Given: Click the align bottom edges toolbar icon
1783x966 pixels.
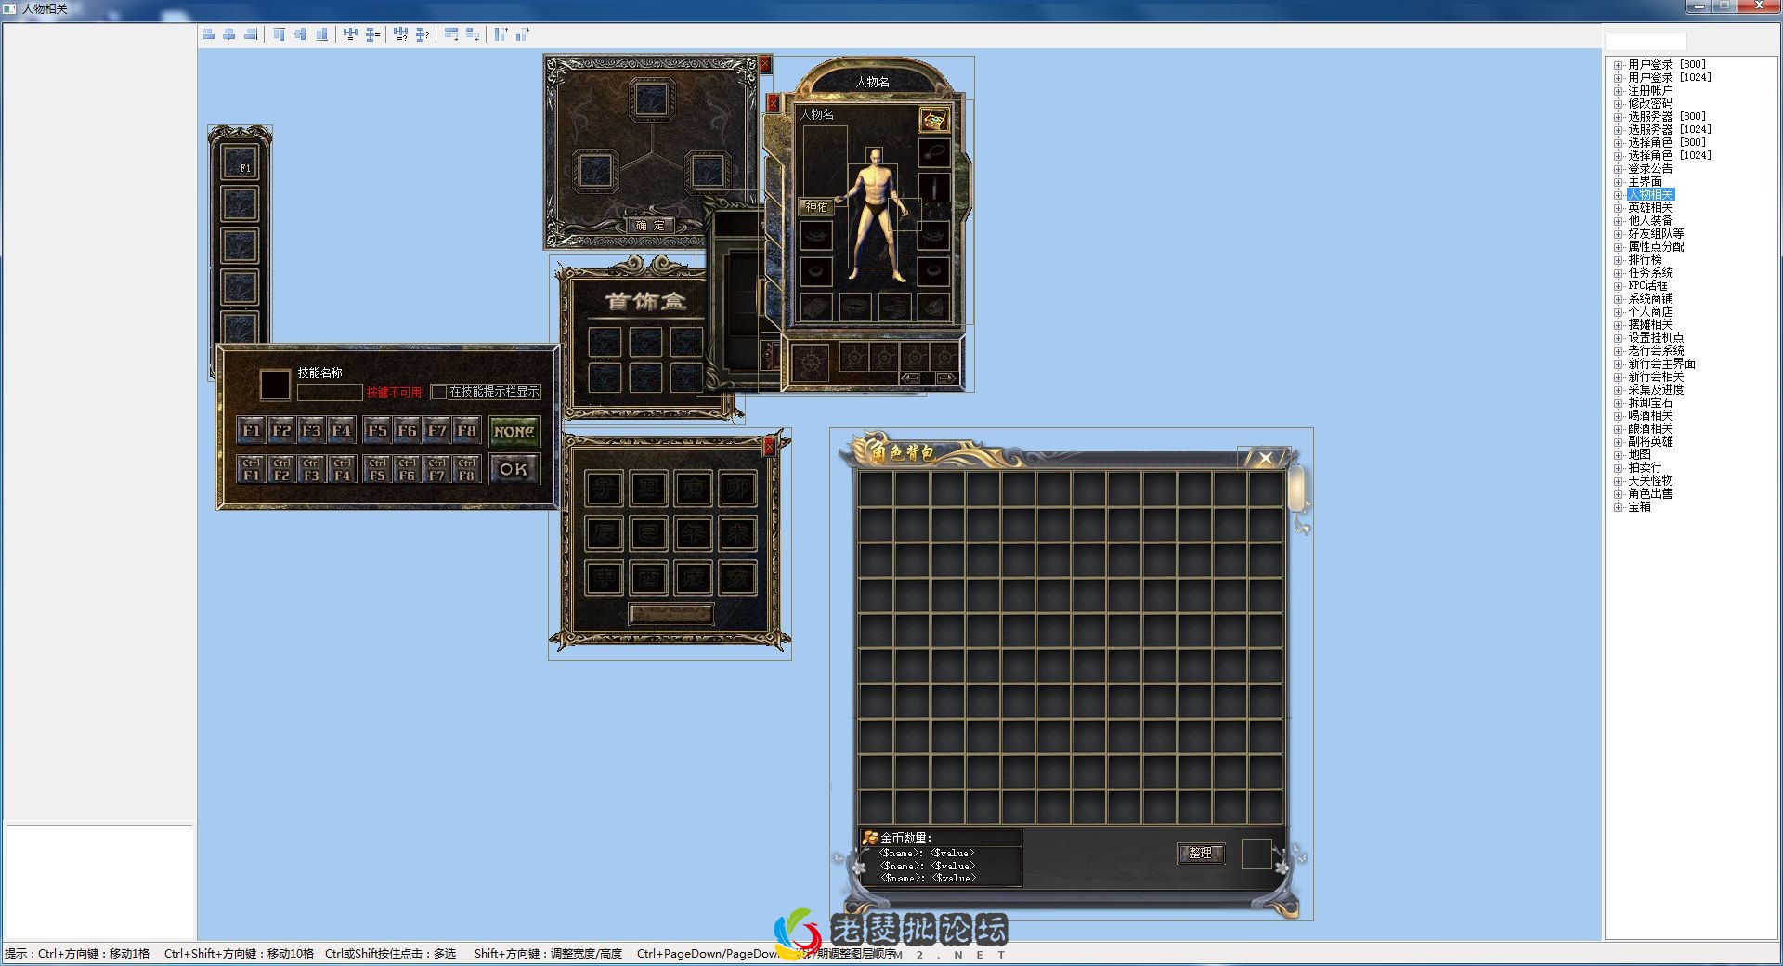Looking at the screenshot, I should pyautogui.click(x=321, y=34).
